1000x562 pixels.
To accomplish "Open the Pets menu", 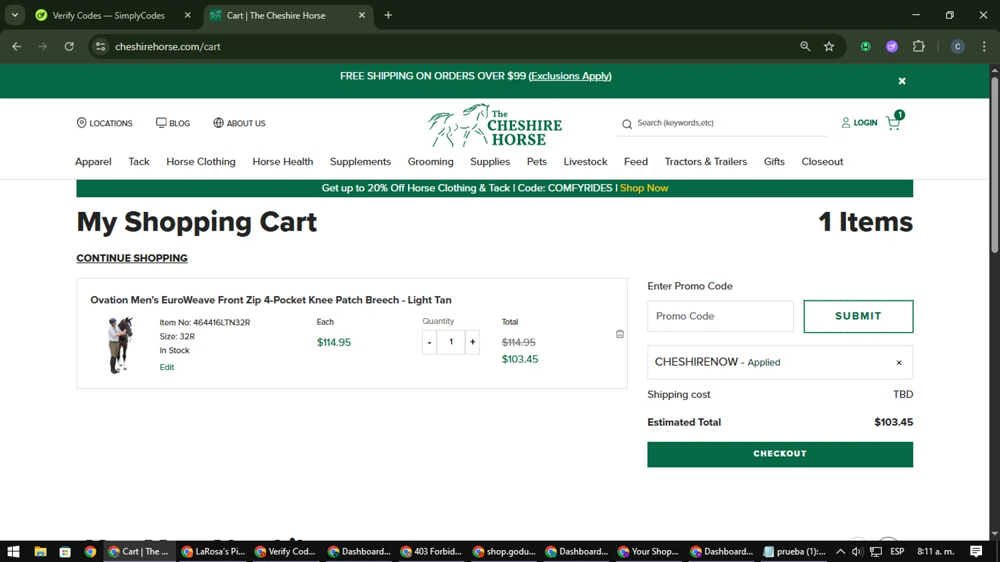I will [537, 162].
